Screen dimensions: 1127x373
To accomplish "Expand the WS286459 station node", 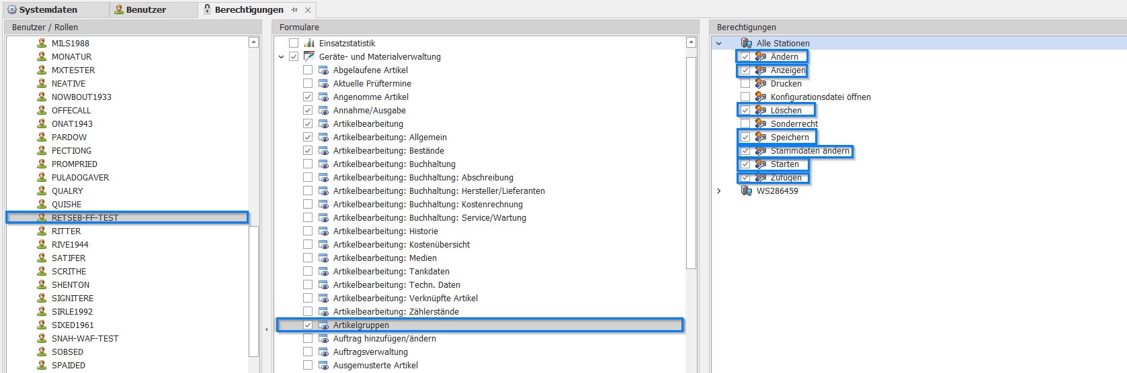I will (x=719, y=191).
